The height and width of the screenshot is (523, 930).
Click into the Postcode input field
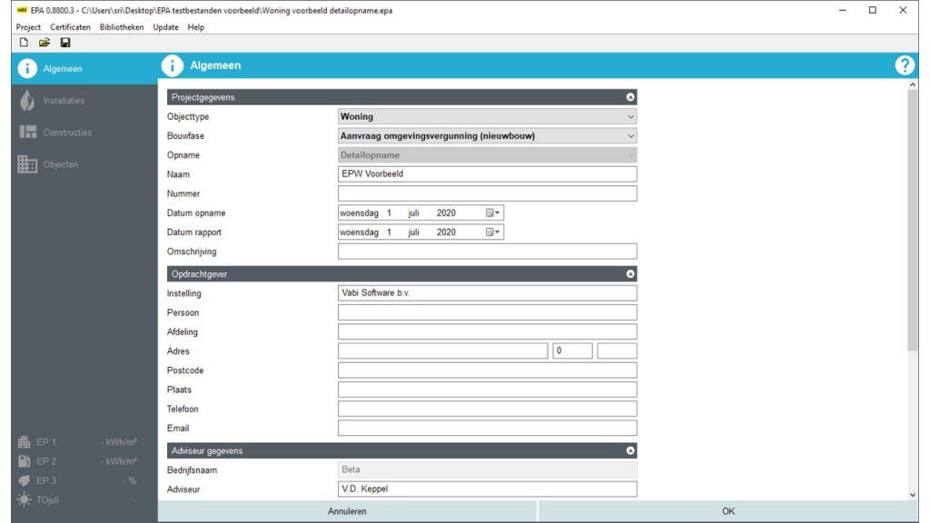(487, 370)
